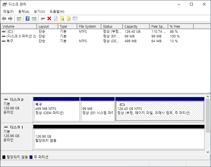Open the 파일(F) menu
Viewport: 211px width, 167px height.
click(8, 11)
